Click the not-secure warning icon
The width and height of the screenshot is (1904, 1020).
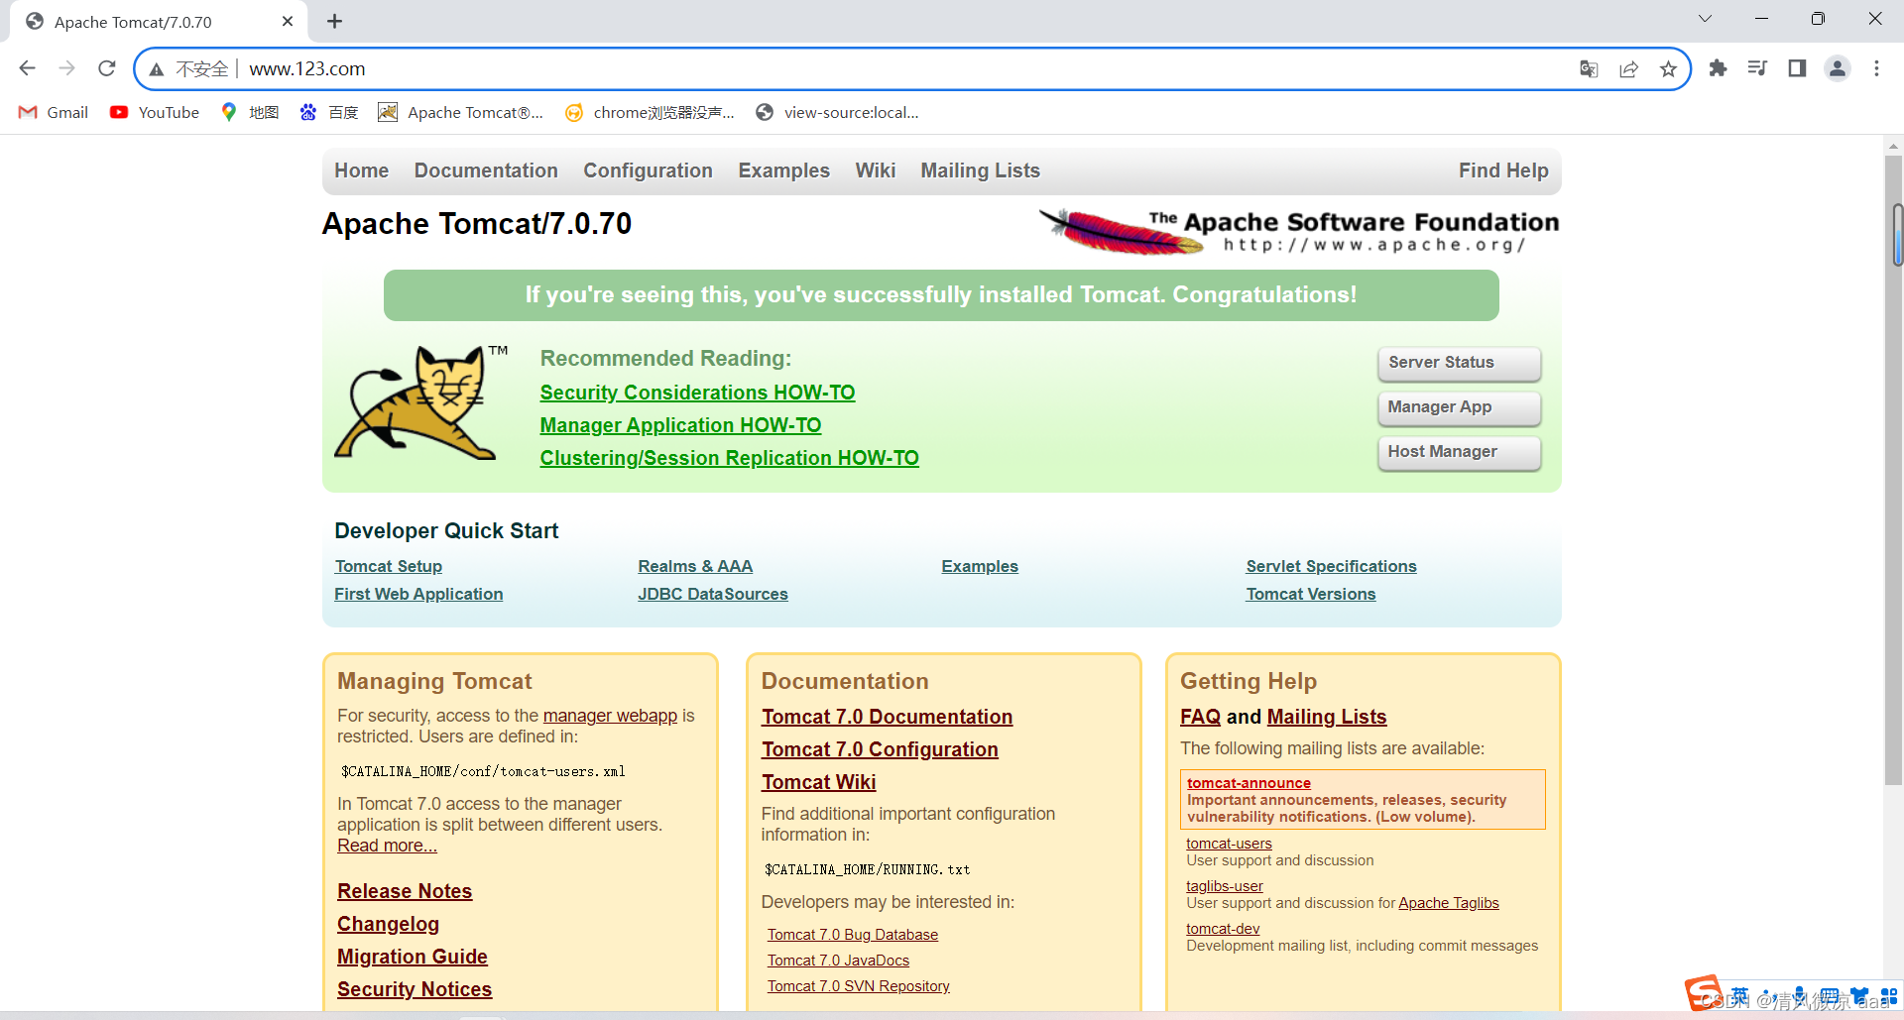[157, 69]
